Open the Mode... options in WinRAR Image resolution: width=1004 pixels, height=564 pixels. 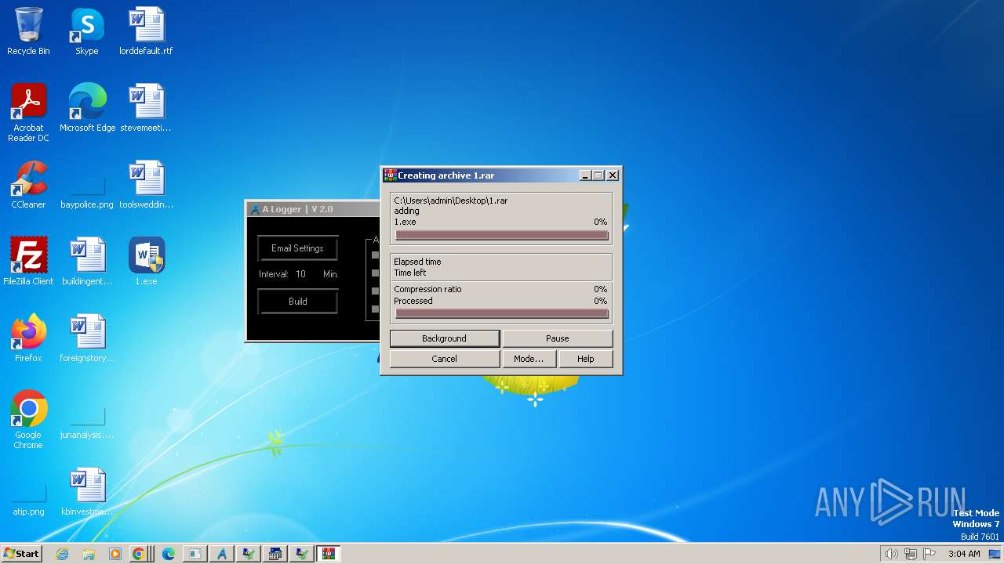point(529,359)
